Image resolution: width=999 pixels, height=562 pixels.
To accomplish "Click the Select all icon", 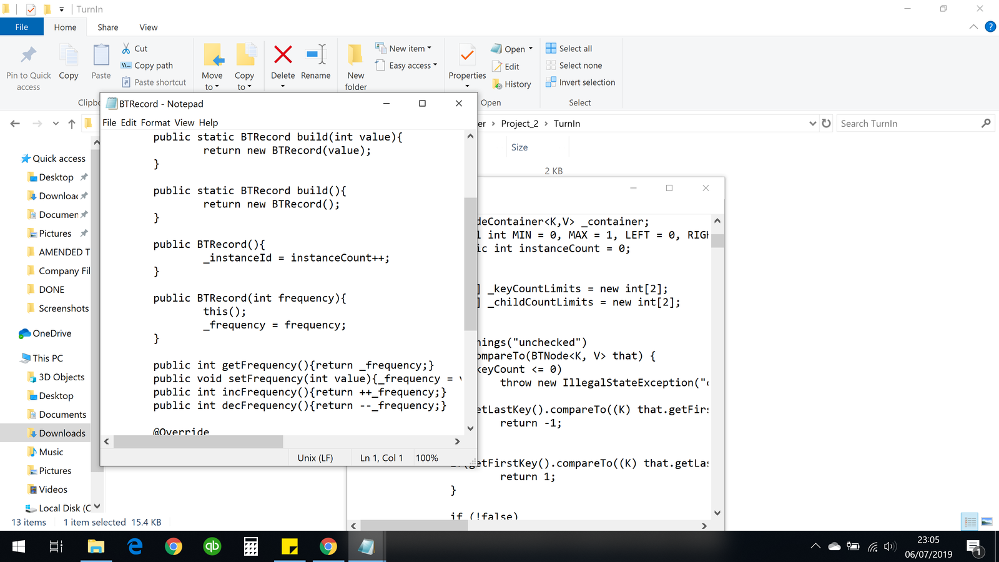I will tap(551, 49).
